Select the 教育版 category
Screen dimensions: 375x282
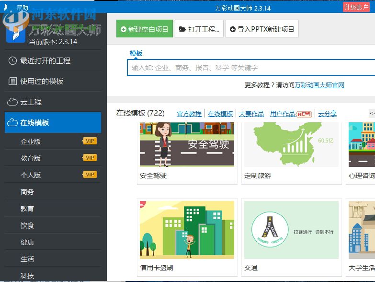53,158
